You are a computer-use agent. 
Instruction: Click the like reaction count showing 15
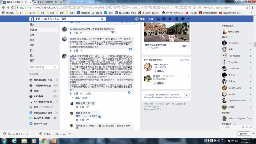click(131, 92)
